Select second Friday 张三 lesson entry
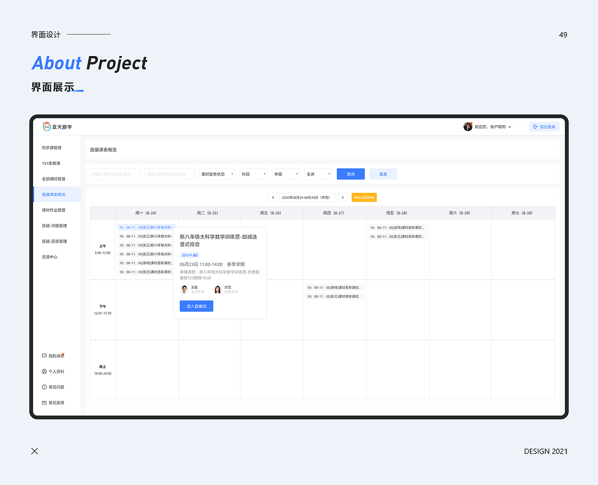This screenshot has width=598, height=485. pos(398,237)
